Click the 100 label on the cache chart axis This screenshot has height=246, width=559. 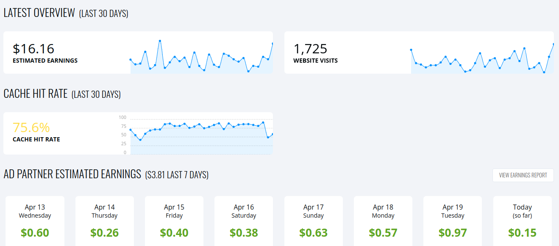tap(122, 117)
